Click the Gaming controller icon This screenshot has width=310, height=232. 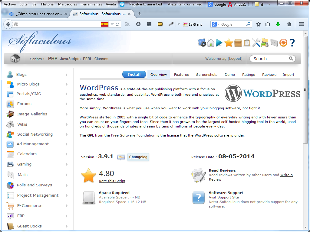click(10, 164)
